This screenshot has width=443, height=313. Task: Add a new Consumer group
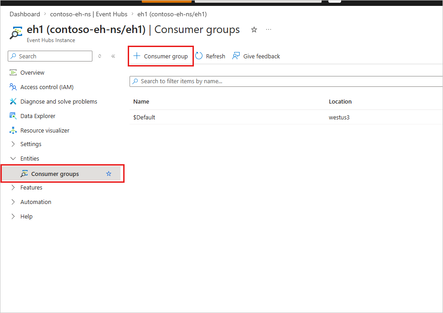point(160,56)
